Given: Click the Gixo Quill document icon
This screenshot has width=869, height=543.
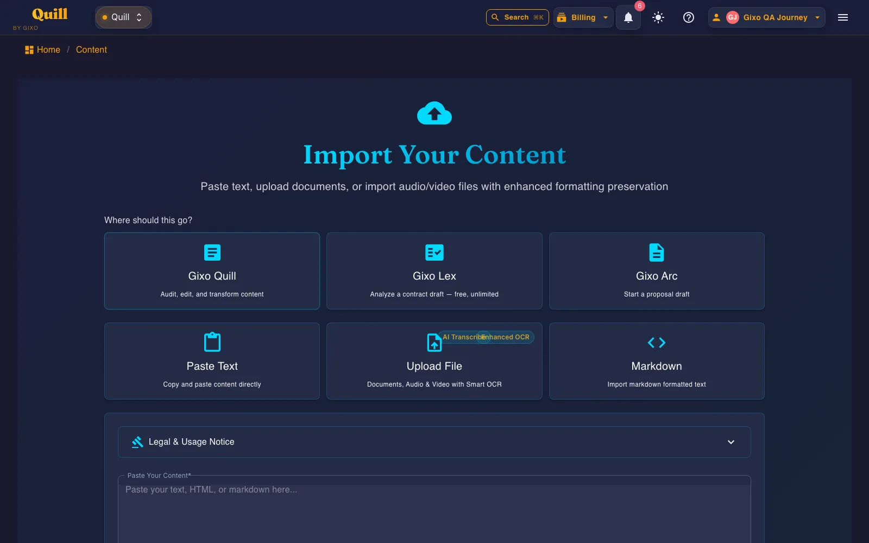Looking at the screenshot, I should (x=212, y=252).
